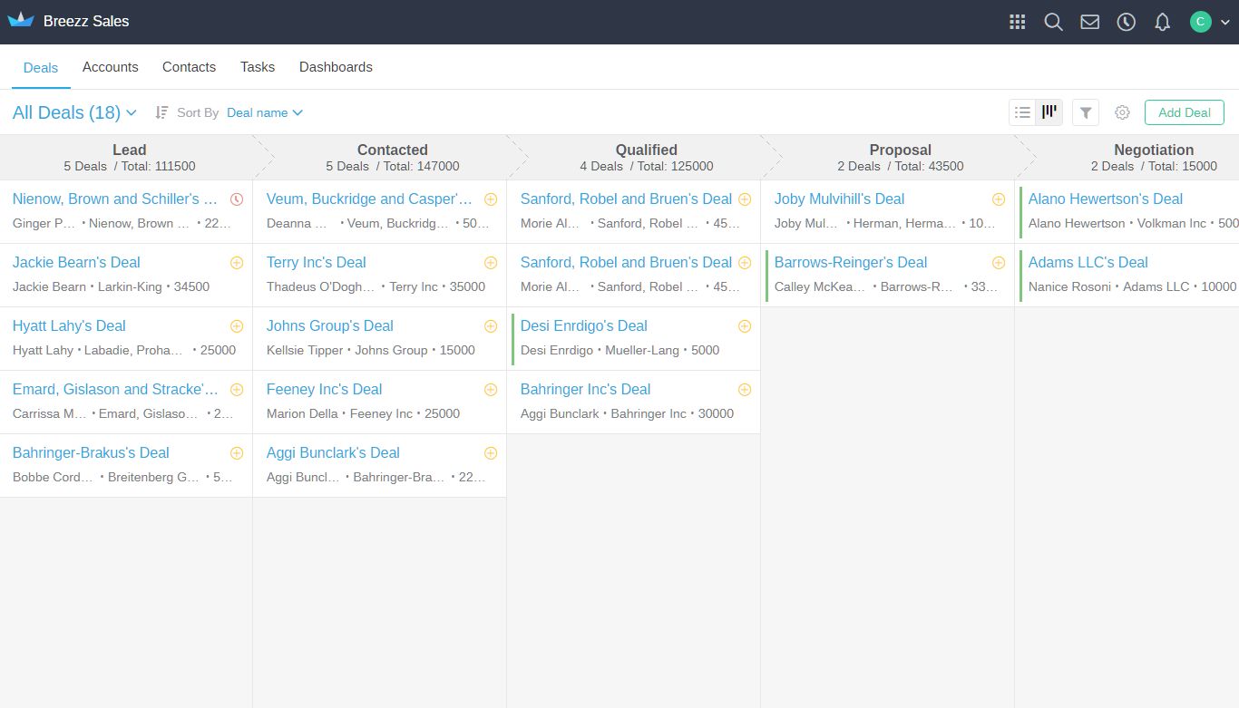
Task: Select the Qualified stage column header
Action: pyautogui.click(x=646, y=157)
